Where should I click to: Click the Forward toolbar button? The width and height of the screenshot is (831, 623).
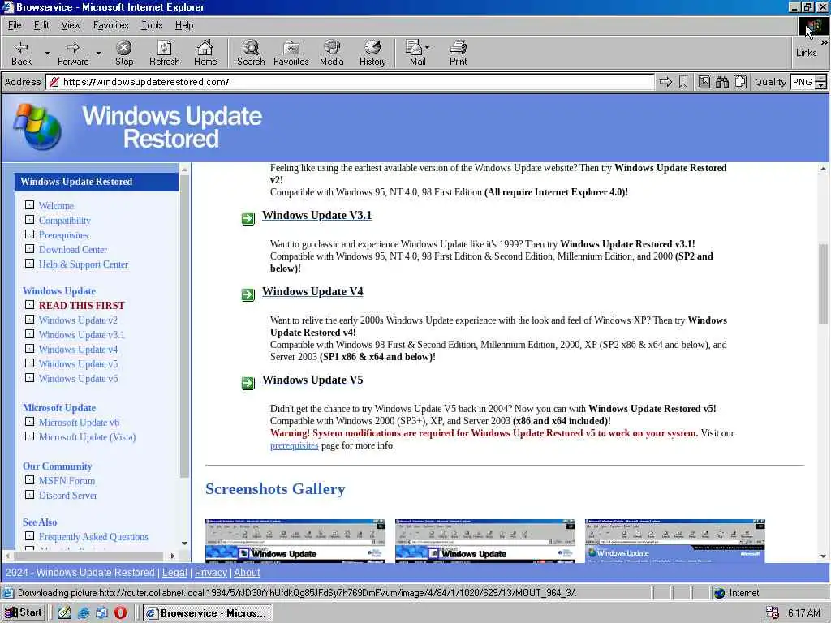73,53
